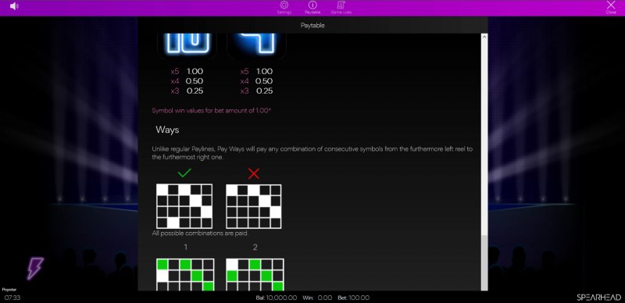This screenshot has height=303, width=625.
Task: Click the paytable vertical scrollbar thumb
Action: [484, 262]
